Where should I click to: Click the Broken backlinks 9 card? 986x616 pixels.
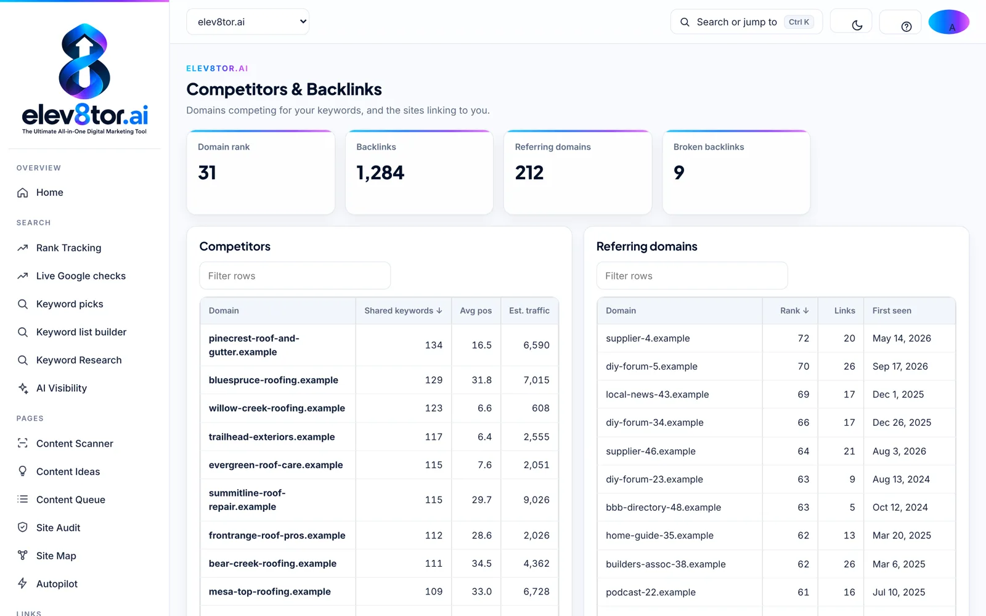point(736,172)
